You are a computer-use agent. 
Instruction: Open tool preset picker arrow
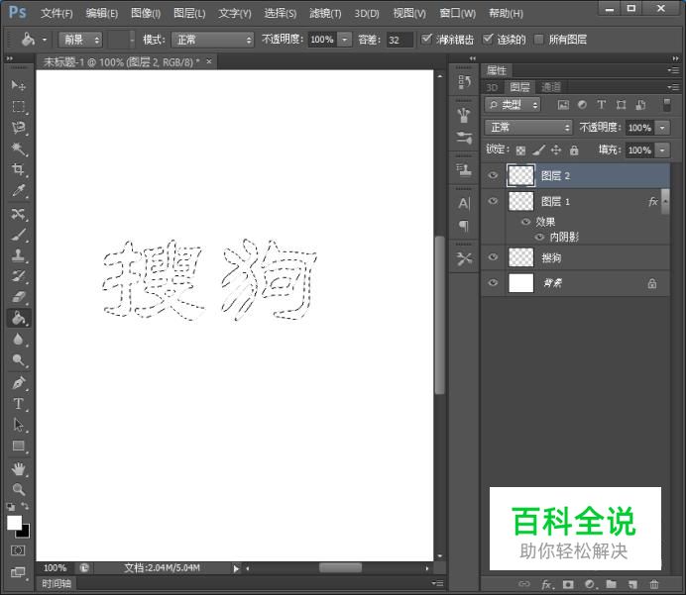(x=45, y=40)
